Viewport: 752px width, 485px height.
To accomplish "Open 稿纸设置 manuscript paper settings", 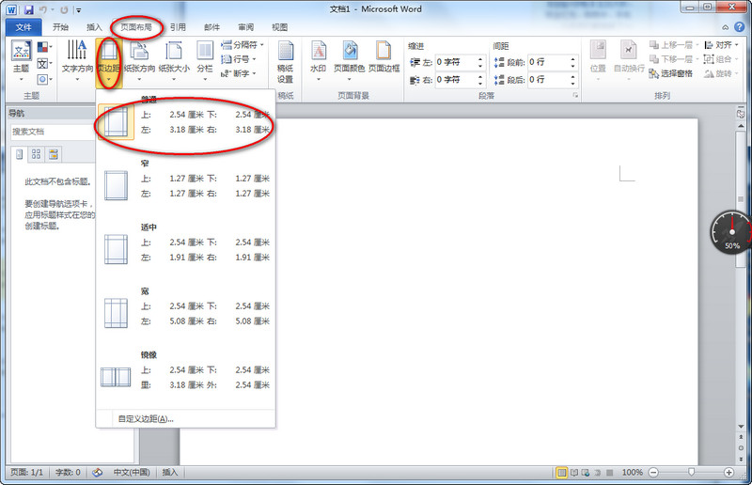I will [286, 62].
